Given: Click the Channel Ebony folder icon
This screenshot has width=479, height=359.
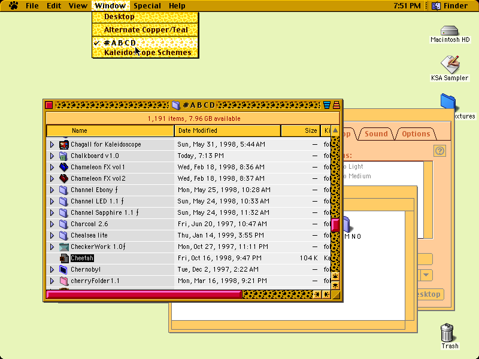Looking at the screenshot, I should pos(63,190).
